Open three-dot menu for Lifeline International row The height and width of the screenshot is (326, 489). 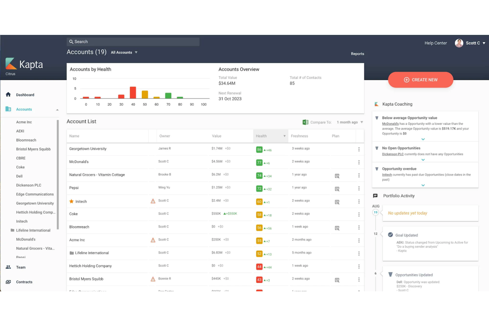(x=359, y=253)
